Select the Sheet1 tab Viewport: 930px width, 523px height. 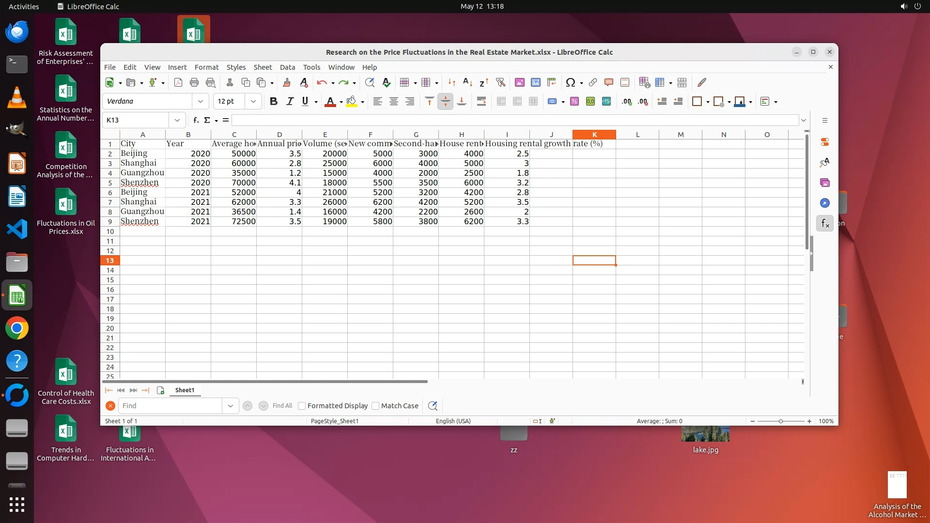[x=185, y=390]
